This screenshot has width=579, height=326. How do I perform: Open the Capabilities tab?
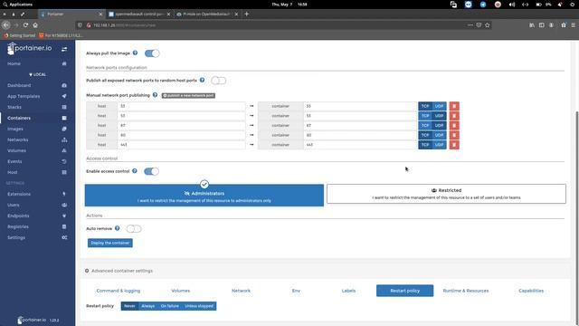click(531, 291)
